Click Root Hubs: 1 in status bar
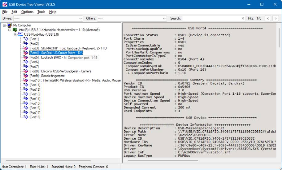Screen dimensions: 282x170 point(39,167)
